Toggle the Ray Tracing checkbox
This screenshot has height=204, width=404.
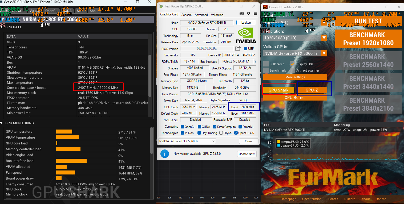click(199, 133)
